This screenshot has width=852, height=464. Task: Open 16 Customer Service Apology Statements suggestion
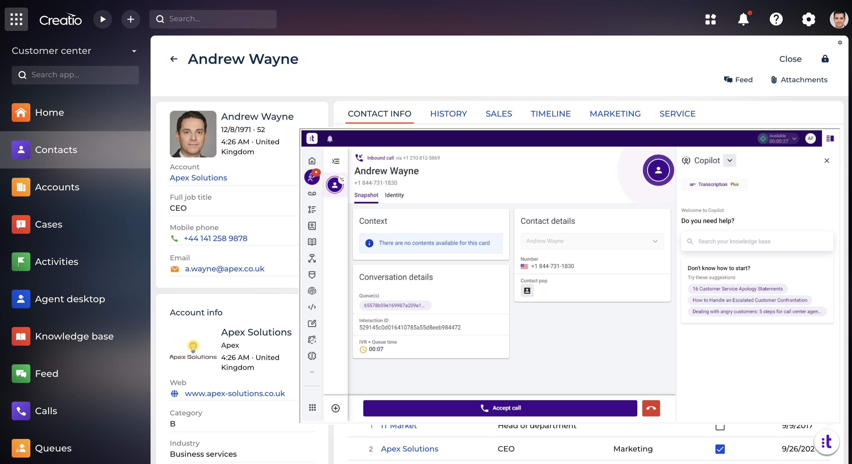click(737, 289)
